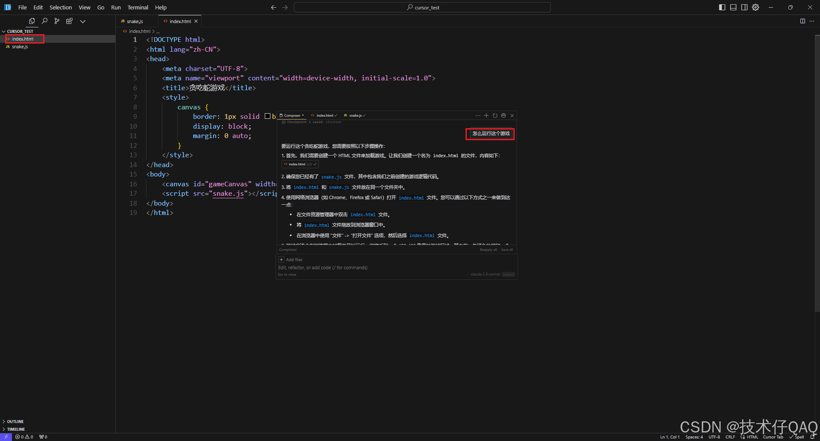820x441 pixels.
Task: Expand the OUTLINE section
Action: tap(15, 421)
